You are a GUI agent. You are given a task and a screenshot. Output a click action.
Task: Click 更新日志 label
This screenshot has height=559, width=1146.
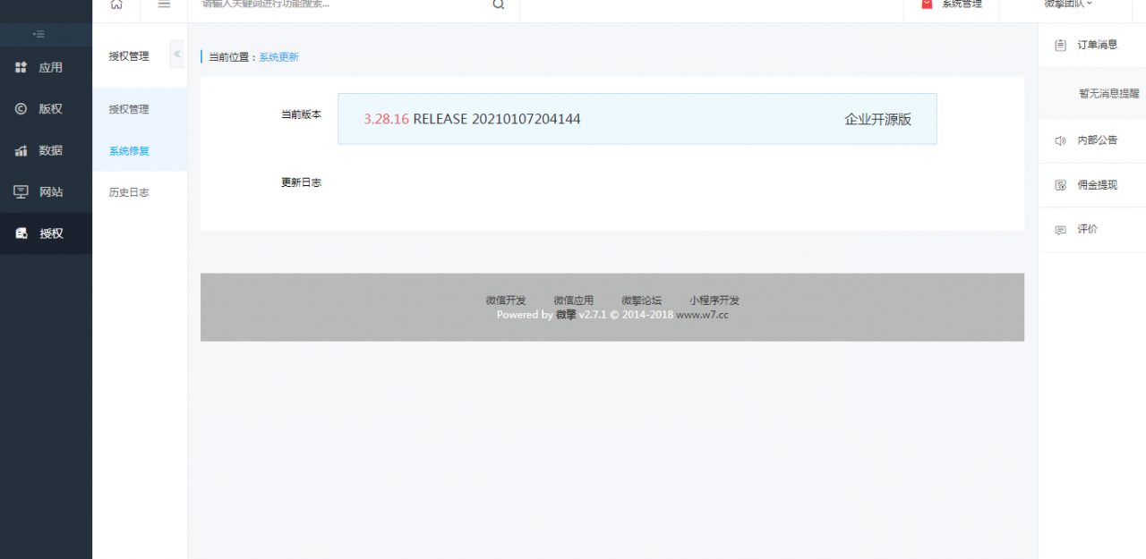pos(301,182)
